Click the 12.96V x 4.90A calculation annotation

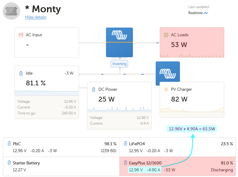tap(192, 129)
